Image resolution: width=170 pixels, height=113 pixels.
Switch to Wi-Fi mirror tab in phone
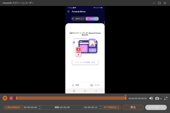[78, 19]
